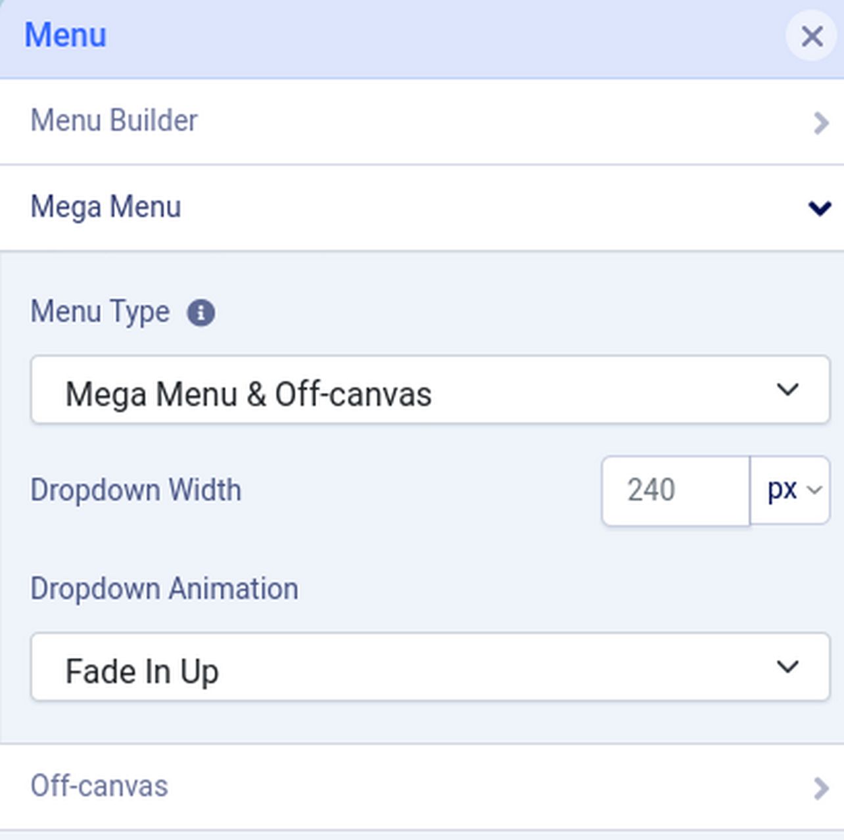The image size is (844, 840).
Task: Click the Menu Type info icon
Action: click(201, 313)
